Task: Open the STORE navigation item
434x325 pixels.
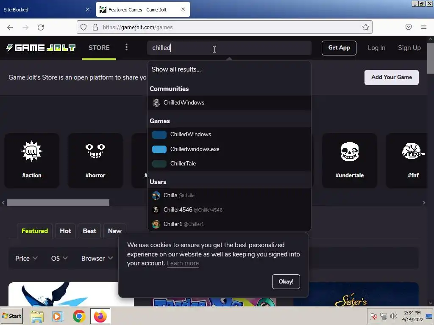Action: (99, 47)
